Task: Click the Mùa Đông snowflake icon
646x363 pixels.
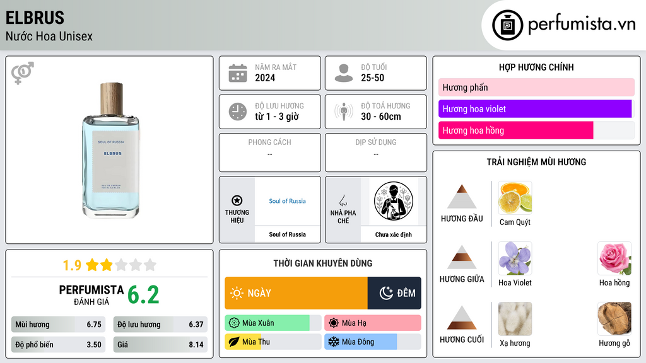Action: click(333, 342)
